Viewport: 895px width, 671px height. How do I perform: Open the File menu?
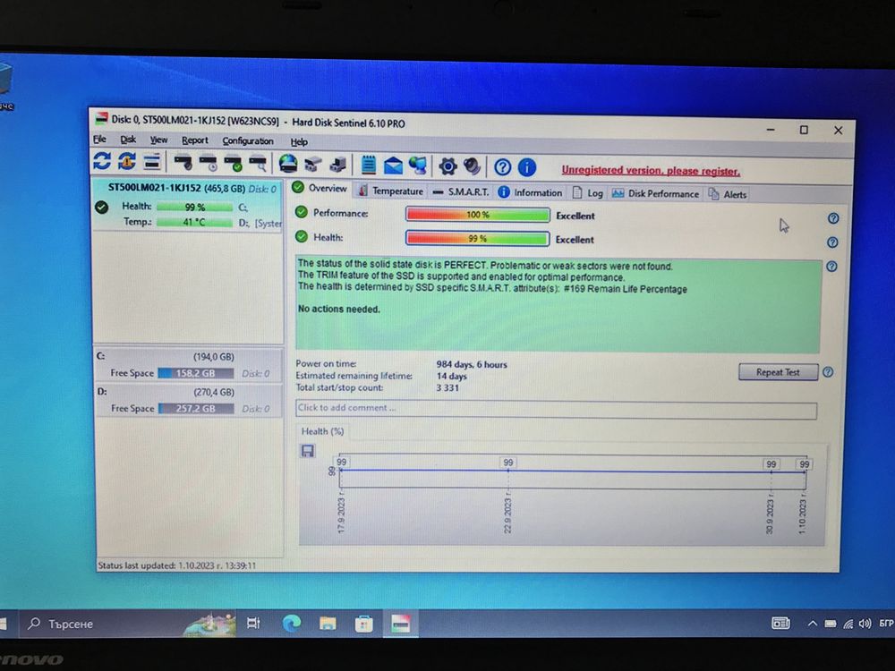(x=99, y=140)
